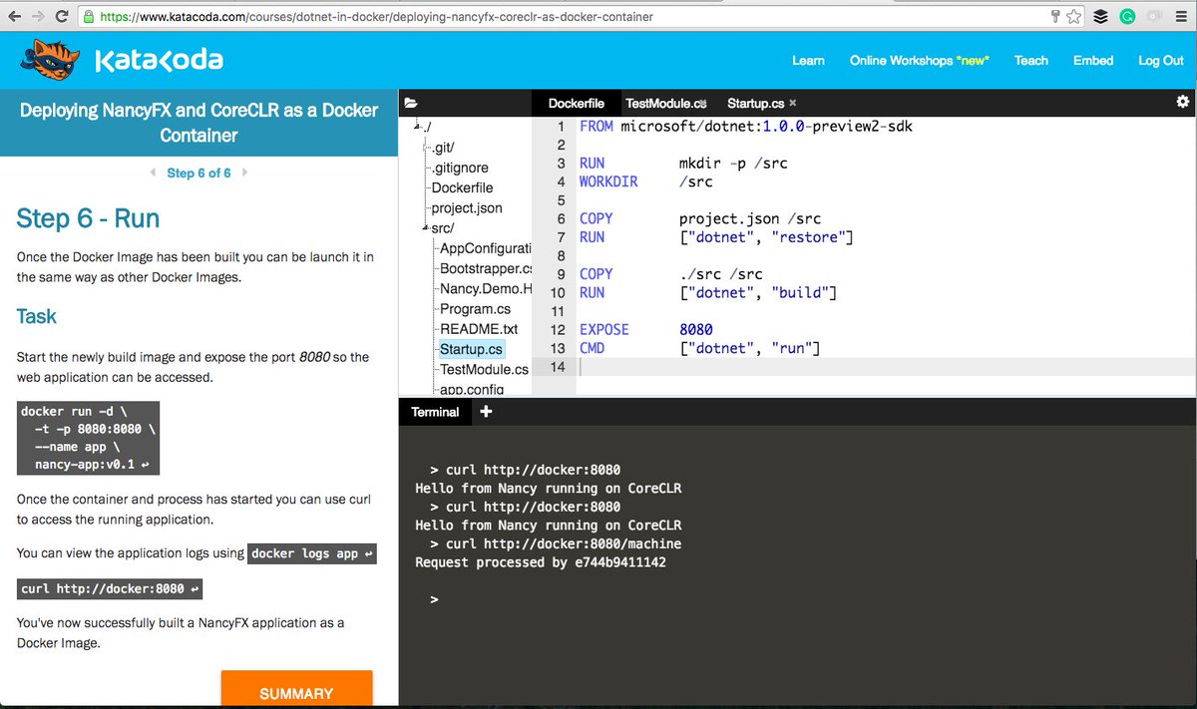Viewport: 1197px width, 709px height.
Task: Click the Step 6 - Run heading
Action: (x=88, y=219)
